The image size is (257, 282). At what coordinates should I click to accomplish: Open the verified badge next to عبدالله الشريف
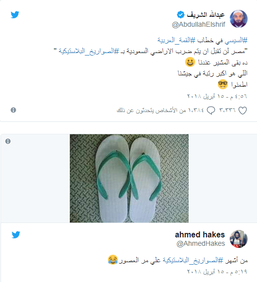(x=181, y=15)
